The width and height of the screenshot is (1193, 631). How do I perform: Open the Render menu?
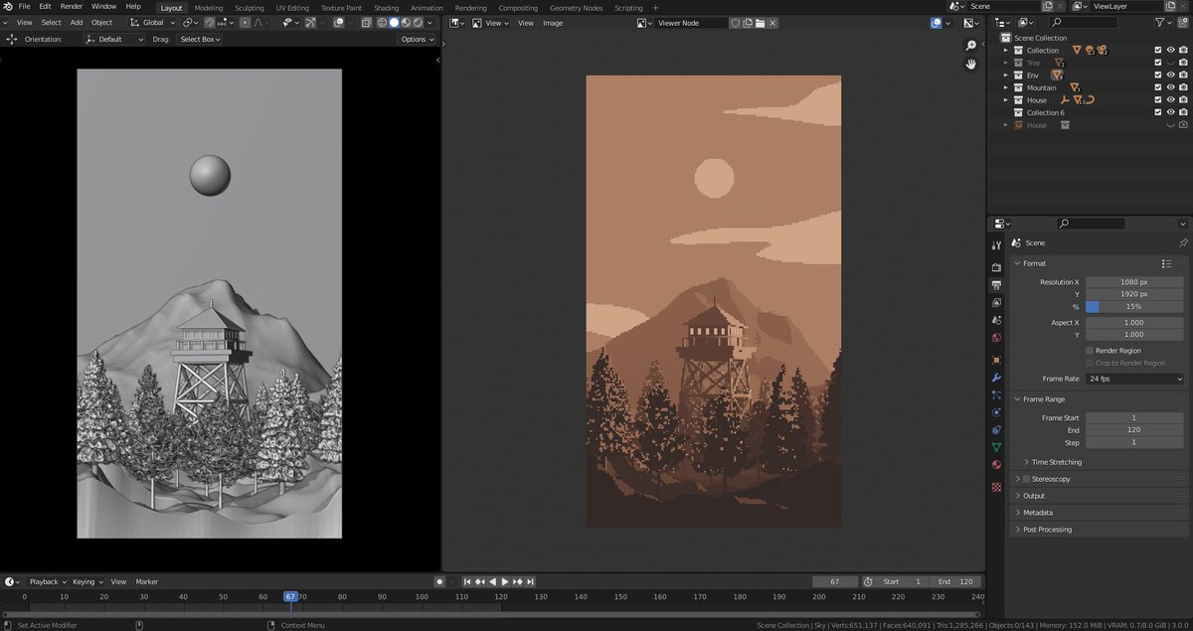72,7
